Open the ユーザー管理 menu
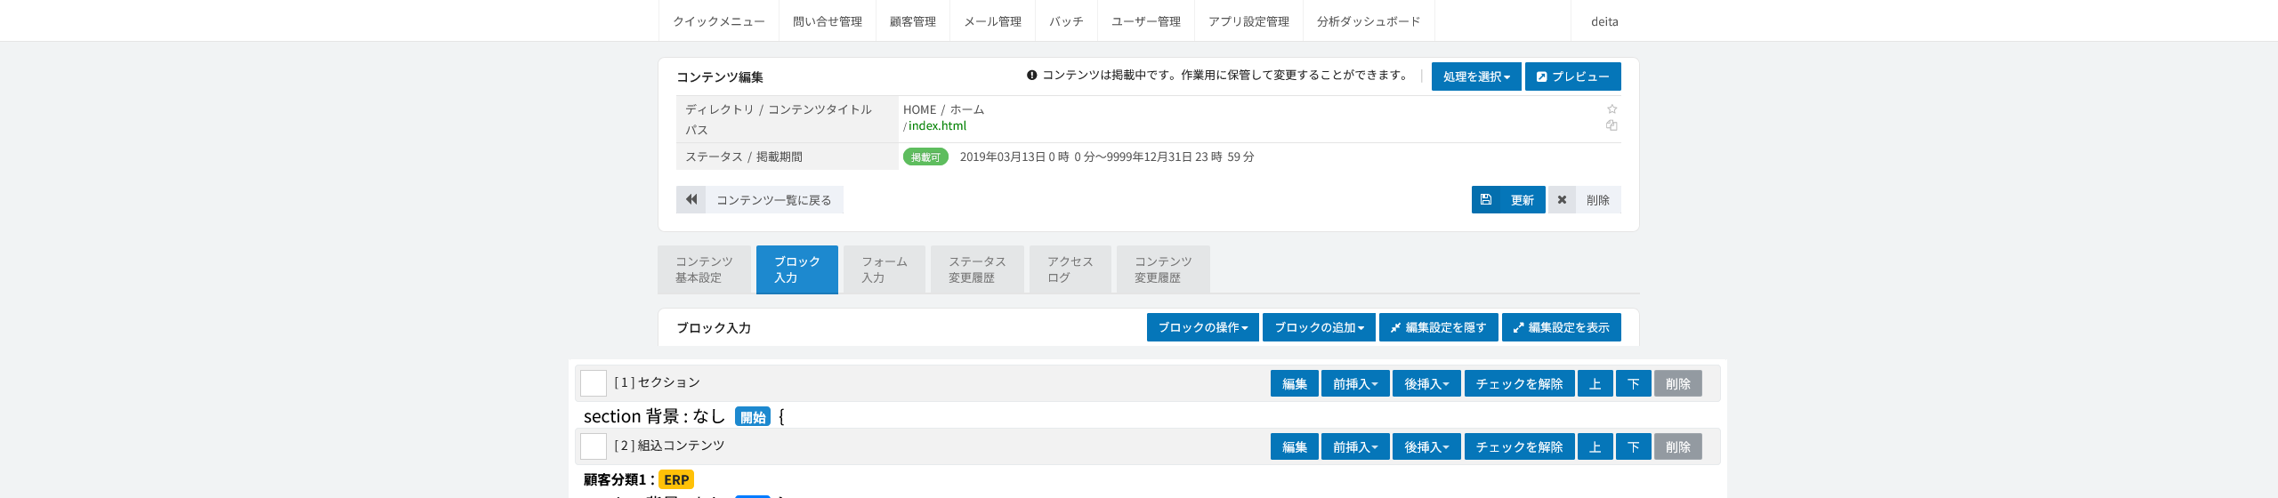Viewport: 2278px width, 498px height. point(1146,21)
